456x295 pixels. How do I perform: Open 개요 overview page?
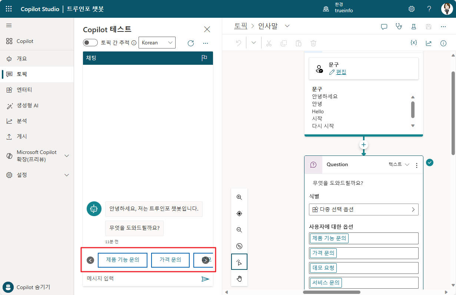point(37,58)
